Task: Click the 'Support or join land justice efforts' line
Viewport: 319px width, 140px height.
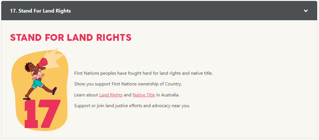Action: click(x=132, y=106)
